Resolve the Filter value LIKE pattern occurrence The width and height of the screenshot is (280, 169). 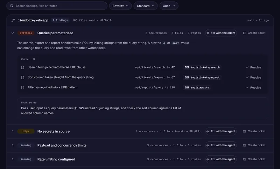coord(253,87)
